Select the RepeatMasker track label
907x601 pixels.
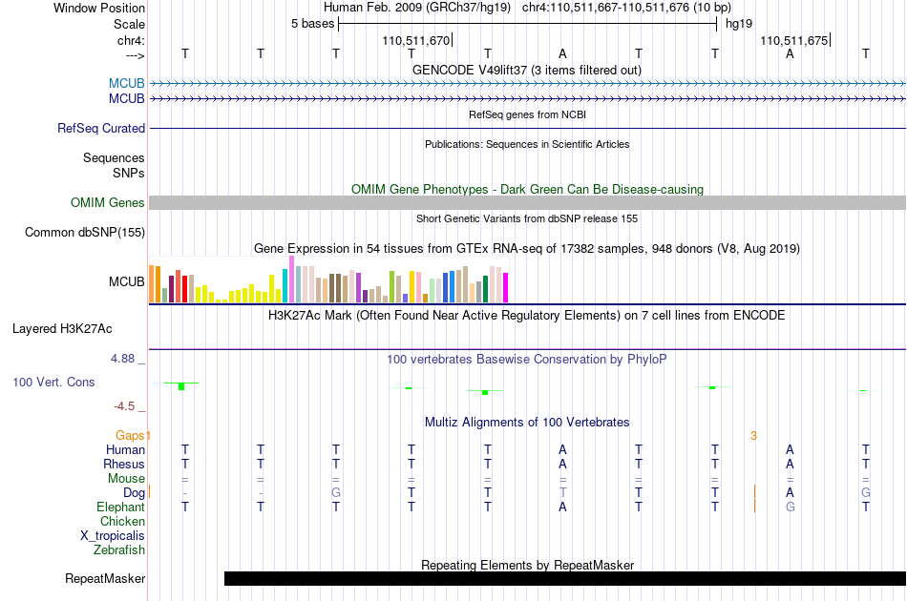coord(105,578)
